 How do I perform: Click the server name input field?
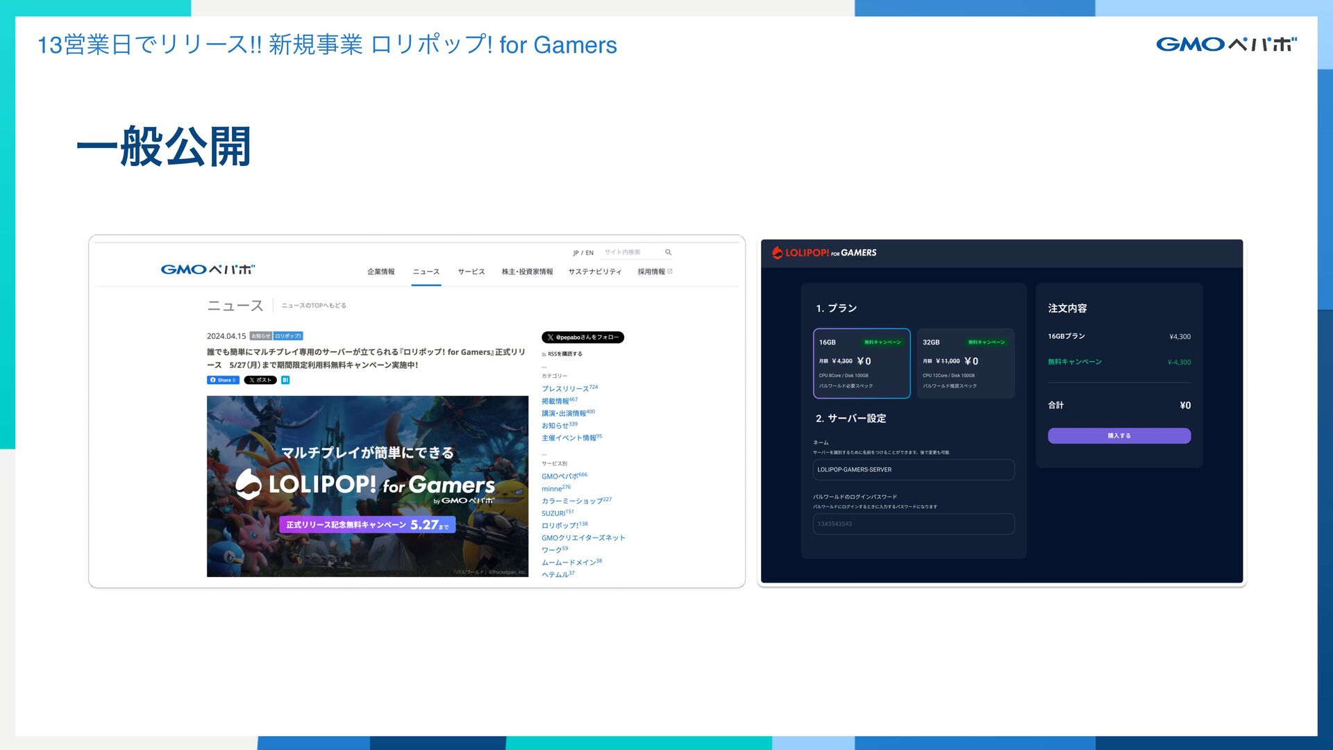coord(913,469)
